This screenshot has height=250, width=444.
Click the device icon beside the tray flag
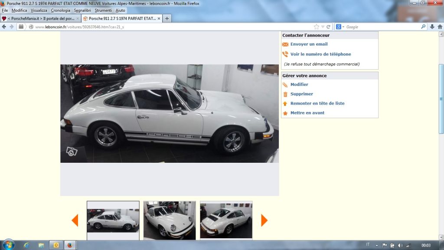(392, 246)
